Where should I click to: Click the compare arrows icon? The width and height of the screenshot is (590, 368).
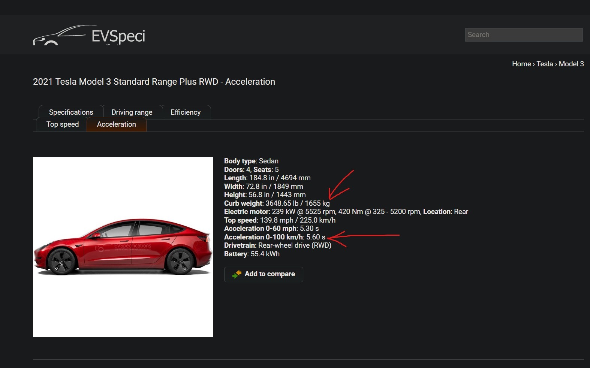click(237, 274)
